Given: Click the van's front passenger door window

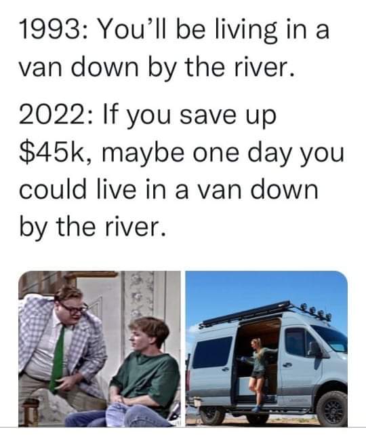Looking at the screenshot, I should [301, 342].
